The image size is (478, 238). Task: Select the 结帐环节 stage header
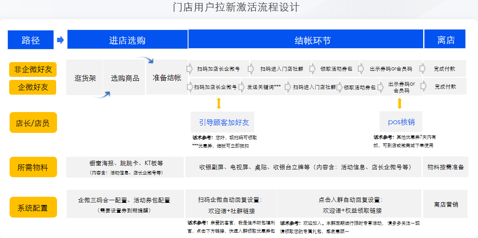pos(306,40)
